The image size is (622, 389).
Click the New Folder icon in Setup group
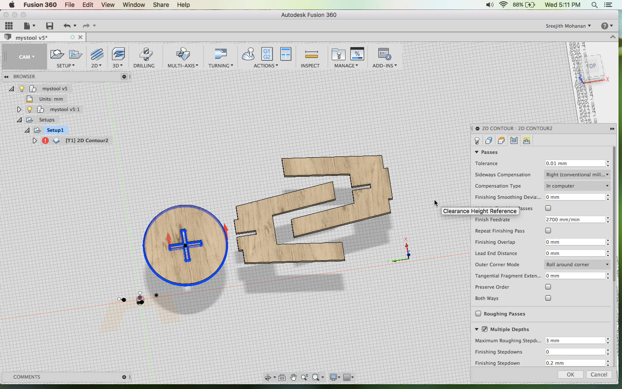point(76,54)
